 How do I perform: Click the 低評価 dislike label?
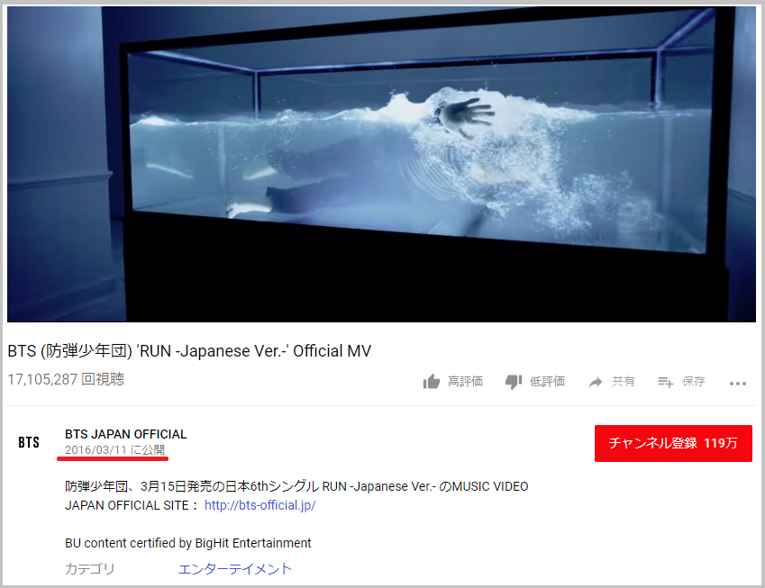click(548, 381)
